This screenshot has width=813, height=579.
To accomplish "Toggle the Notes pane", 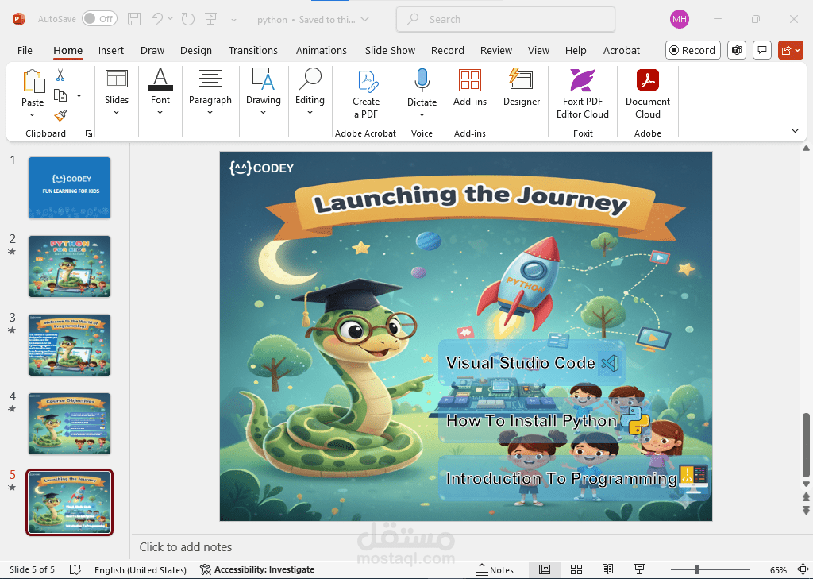I will [x=495, y=569].
